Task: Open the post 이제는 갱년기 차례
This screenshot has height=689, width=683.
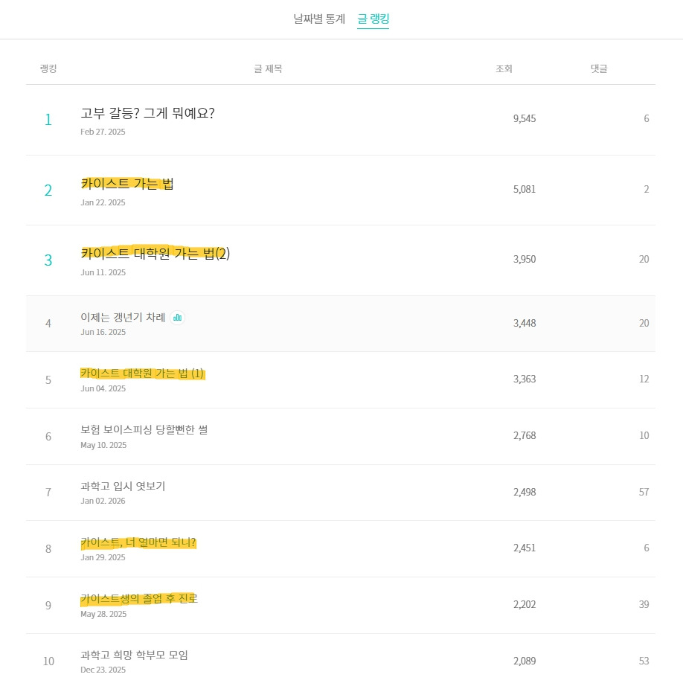Action: (123, 318)
